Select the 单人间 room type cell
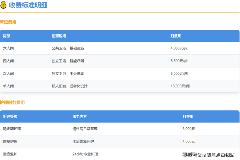Viewport: 240px width, 160px height. tap(8, 86)
